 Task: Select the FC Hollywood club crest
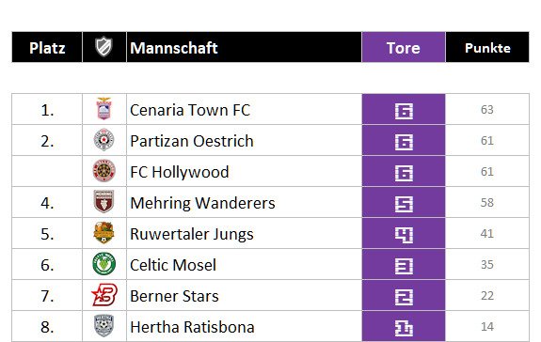[x=103, y=171]
